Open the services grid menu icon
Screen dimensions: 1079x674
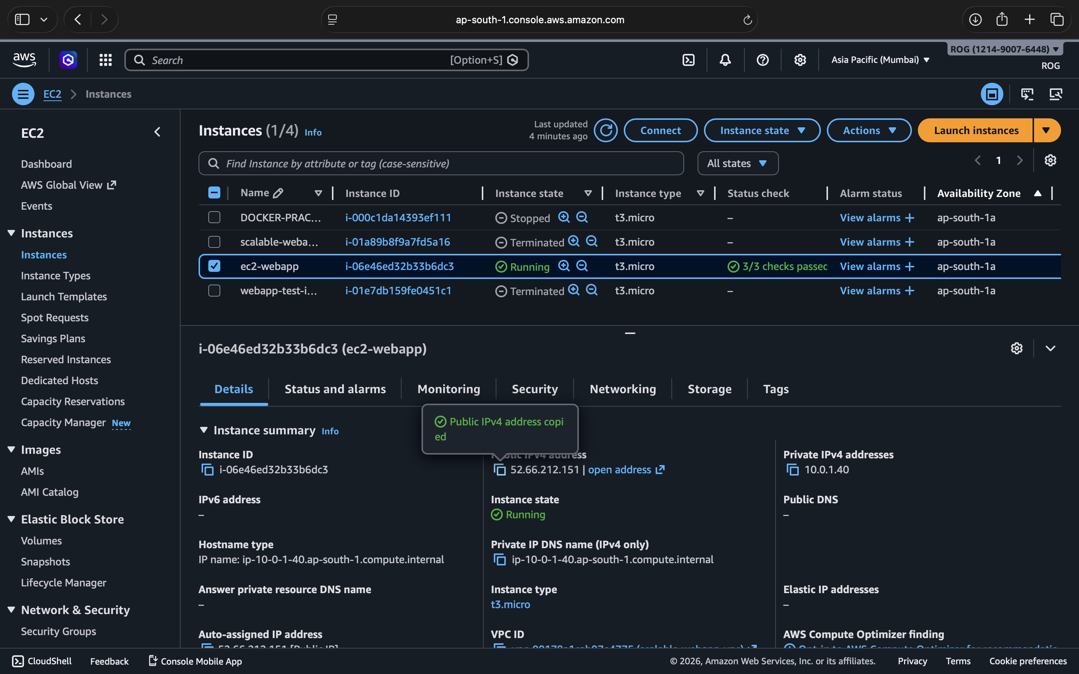(x=105, y=60)
